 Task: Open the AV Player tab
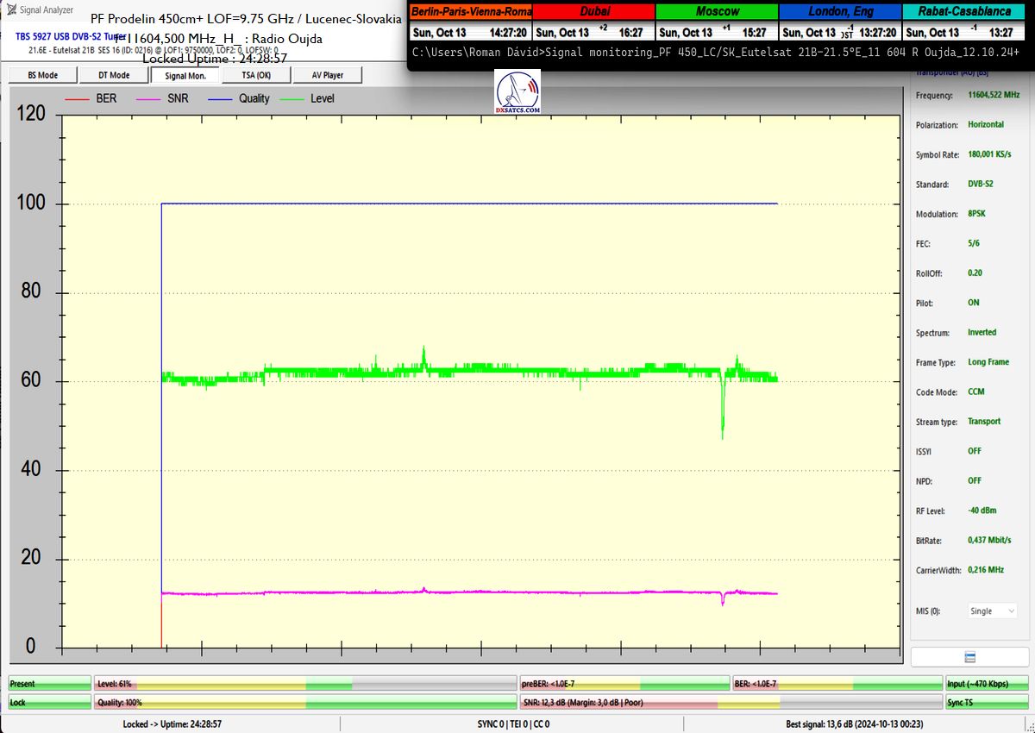(x=328, y=75)
